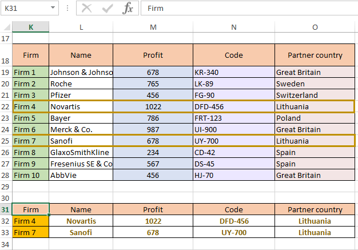Click the Name header cell in row 18
This screenshot has width=358, height=250.
click(81, 55)
